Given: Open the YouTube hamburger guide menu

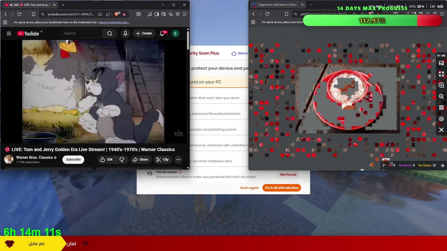Looking at the screenshot, I should click(x=9, y=33).
